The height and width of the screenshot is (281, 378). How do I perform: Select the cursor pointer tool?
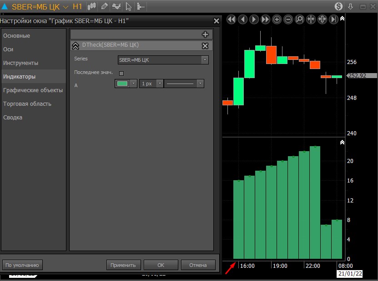pos(129,6)
